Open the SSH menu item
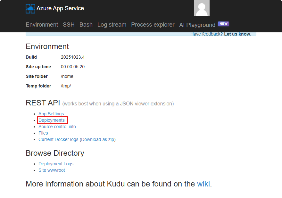Screen dimensions: 282x198 point(69,25)
